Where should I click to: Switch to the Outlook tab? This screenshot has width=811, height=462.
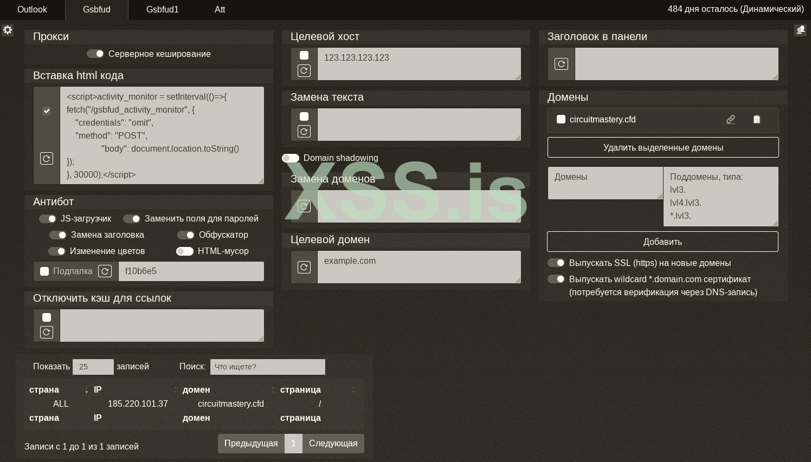[x=33, y=10]
